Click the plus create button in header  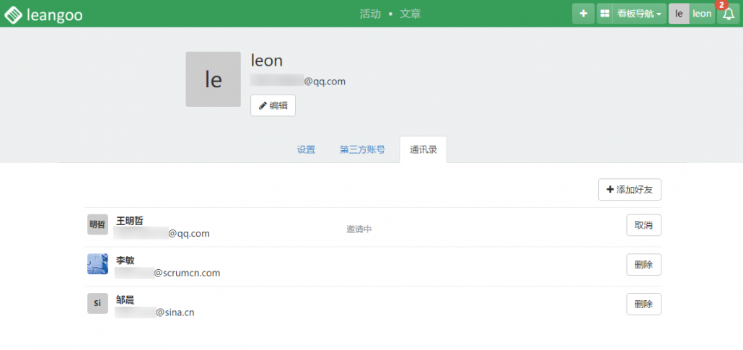(x=583, y=14)
